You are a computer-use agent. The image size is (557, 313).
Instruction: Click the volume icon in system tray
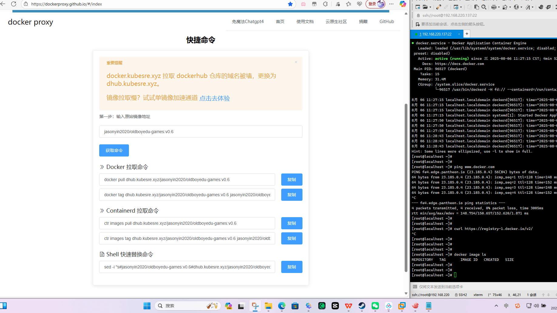(536, 306)
